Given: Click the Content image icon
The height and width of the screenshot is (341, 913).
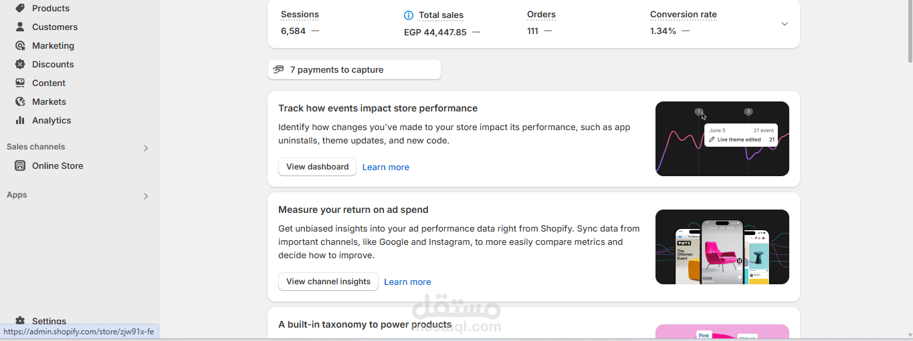Looking at the screenshot, I should coord(20,83).
